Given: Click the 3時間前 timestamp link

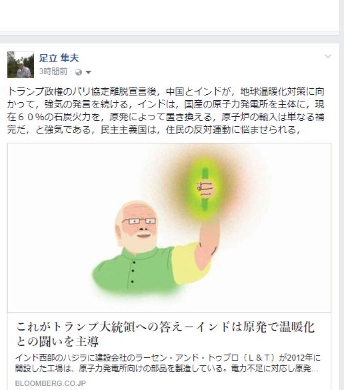Looking at the screenshot, I should click(53, 71).
